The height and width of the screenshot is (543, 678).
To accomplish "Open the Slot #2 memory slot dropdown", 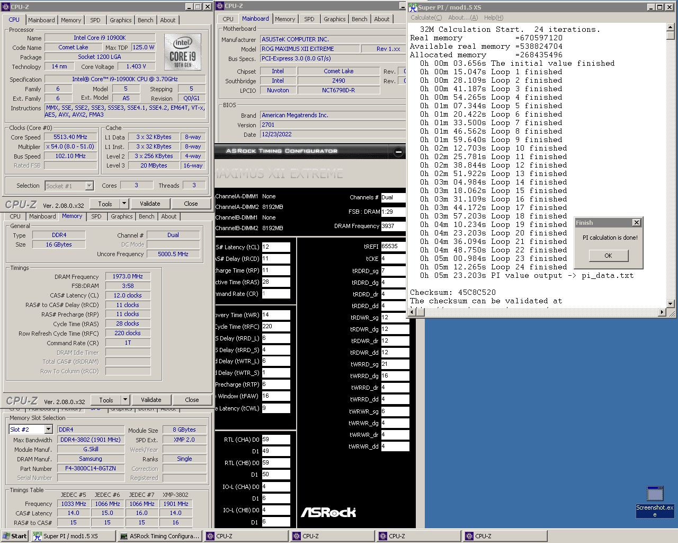I will (x=48, y=430).
